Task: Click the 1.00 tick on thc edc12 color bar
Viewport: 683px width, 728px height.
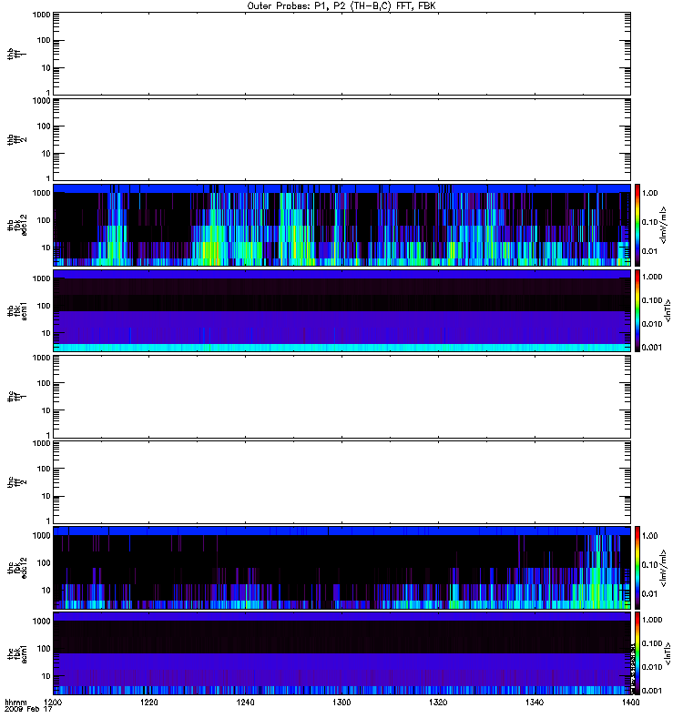Action: [x=649, y=536]
